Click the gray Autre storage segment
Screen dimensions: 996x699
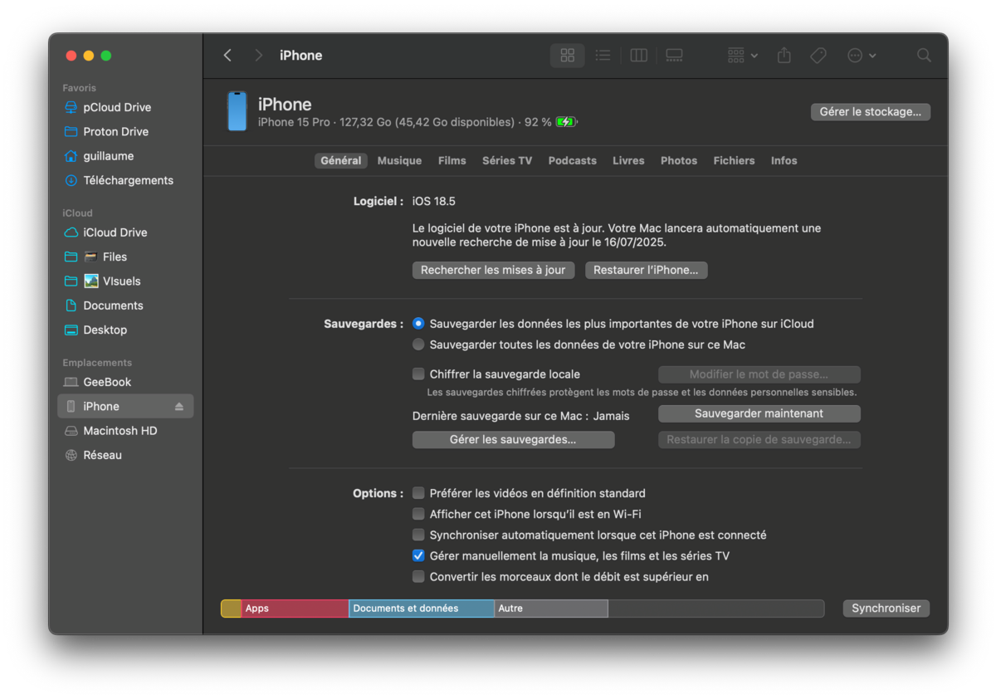[x=551, y=609]
